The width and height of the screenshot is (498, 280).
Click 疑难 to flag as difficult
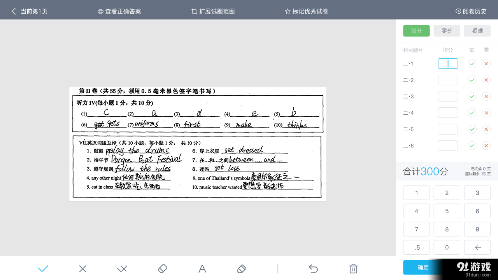(x=477, y=31)
